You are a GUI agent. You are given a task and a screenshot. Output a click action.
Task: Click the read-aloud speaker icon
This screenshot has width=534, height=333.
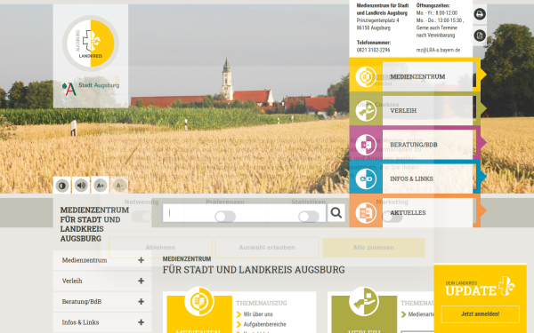tap(81, 186)
